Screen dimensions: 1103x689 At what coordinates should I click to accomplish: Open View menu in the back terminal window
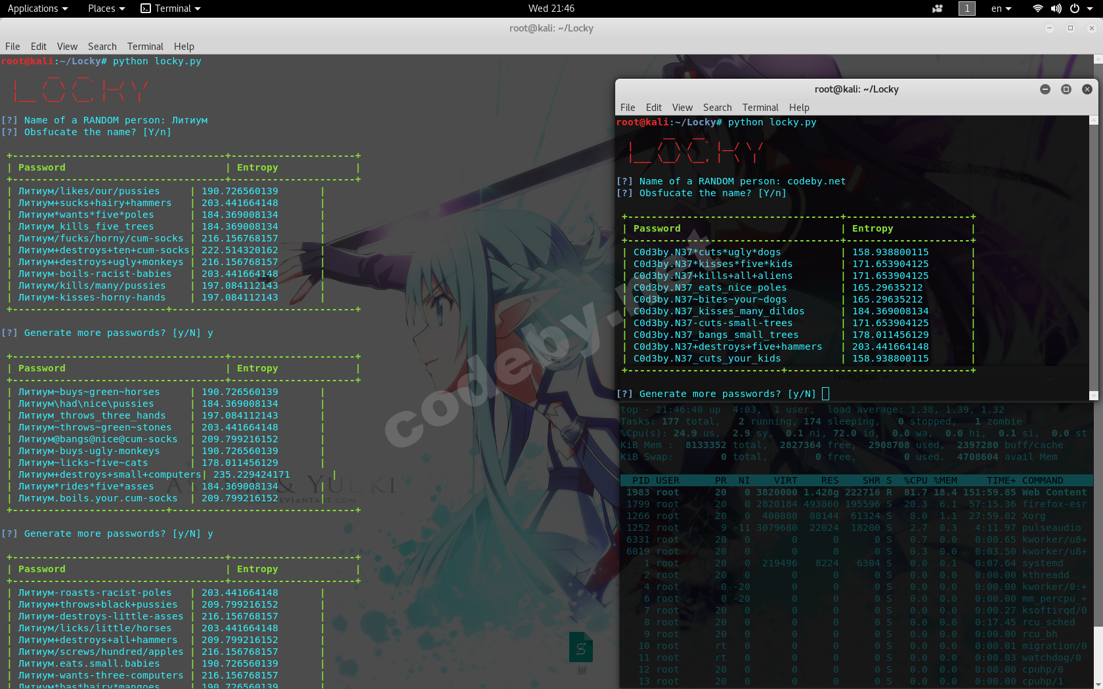67,47
